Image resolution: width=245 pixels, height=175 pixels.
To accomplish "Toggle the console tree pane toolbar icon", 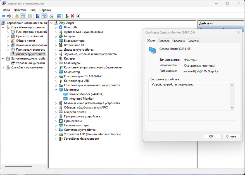I will coord(23,16).
